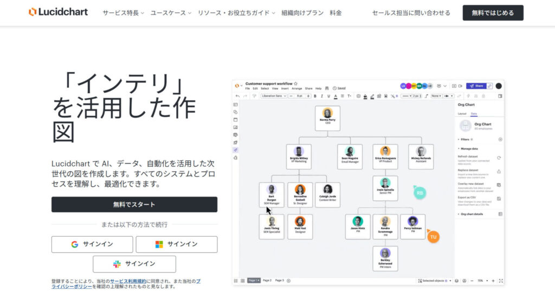The width and height of the screenshot is (555, 306).
Task: Click the Page 1 tab in preview
Action: coord(254,281)
